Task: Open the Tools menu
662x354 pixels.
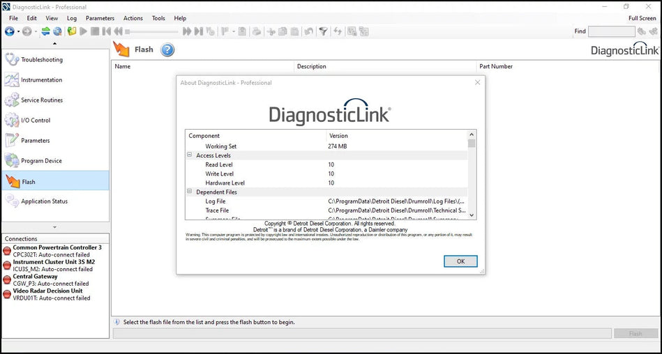Action: coord(158,18)
